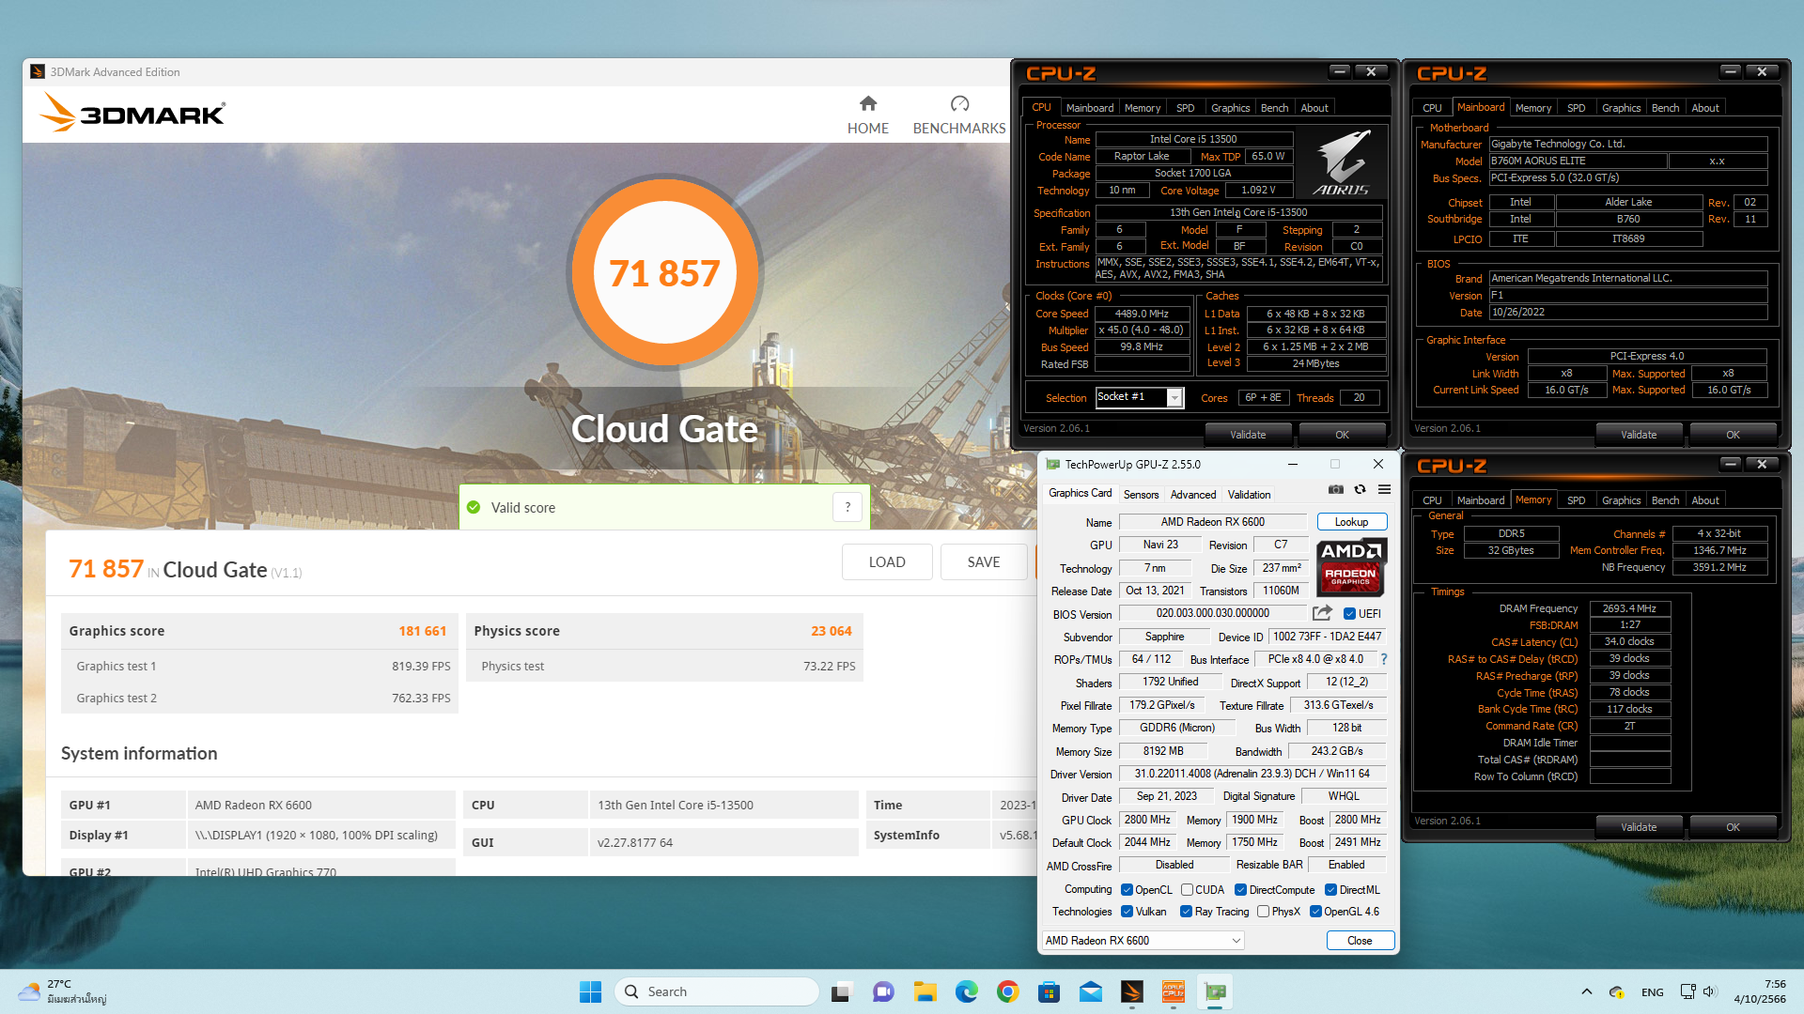Viewport: 1804px width, 1014px height.
Task: Click the Graphics score value 181 661
Action: coord(422,631)
